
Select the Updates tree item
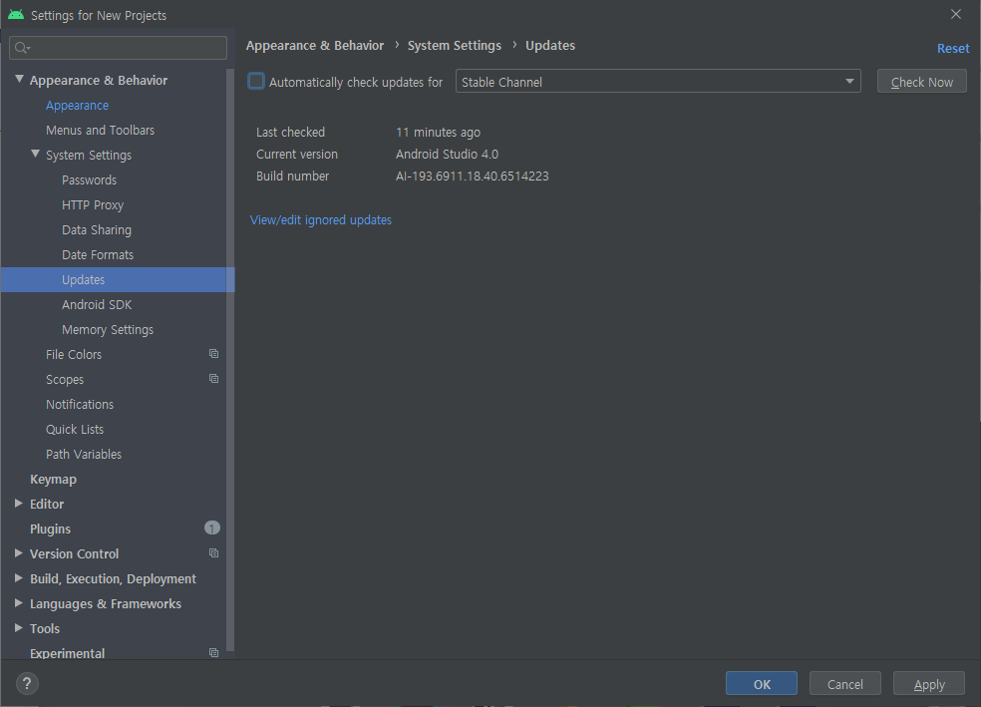[x=118, y=279]
